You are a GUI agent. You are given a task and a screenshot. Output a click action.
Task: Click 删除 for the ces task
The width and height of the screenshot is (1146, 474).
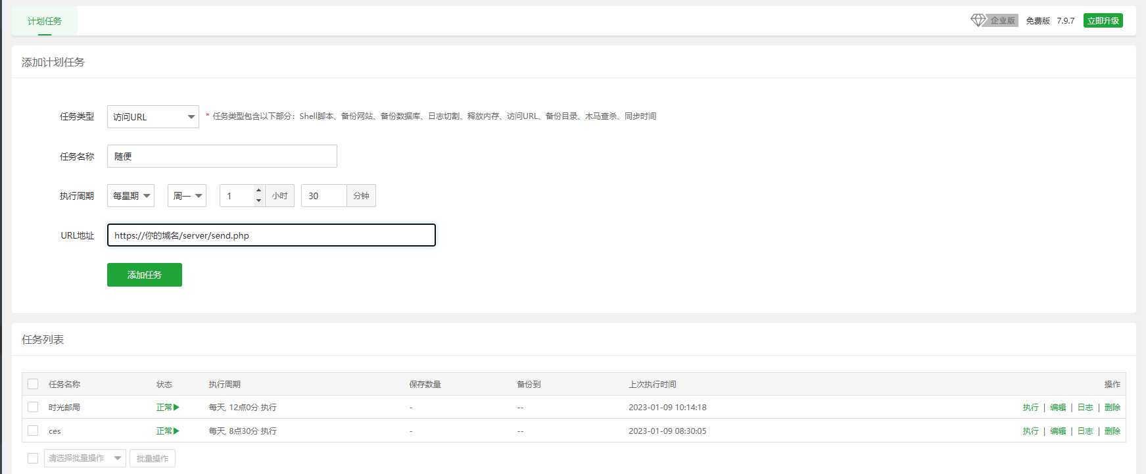coord(1112,431)
